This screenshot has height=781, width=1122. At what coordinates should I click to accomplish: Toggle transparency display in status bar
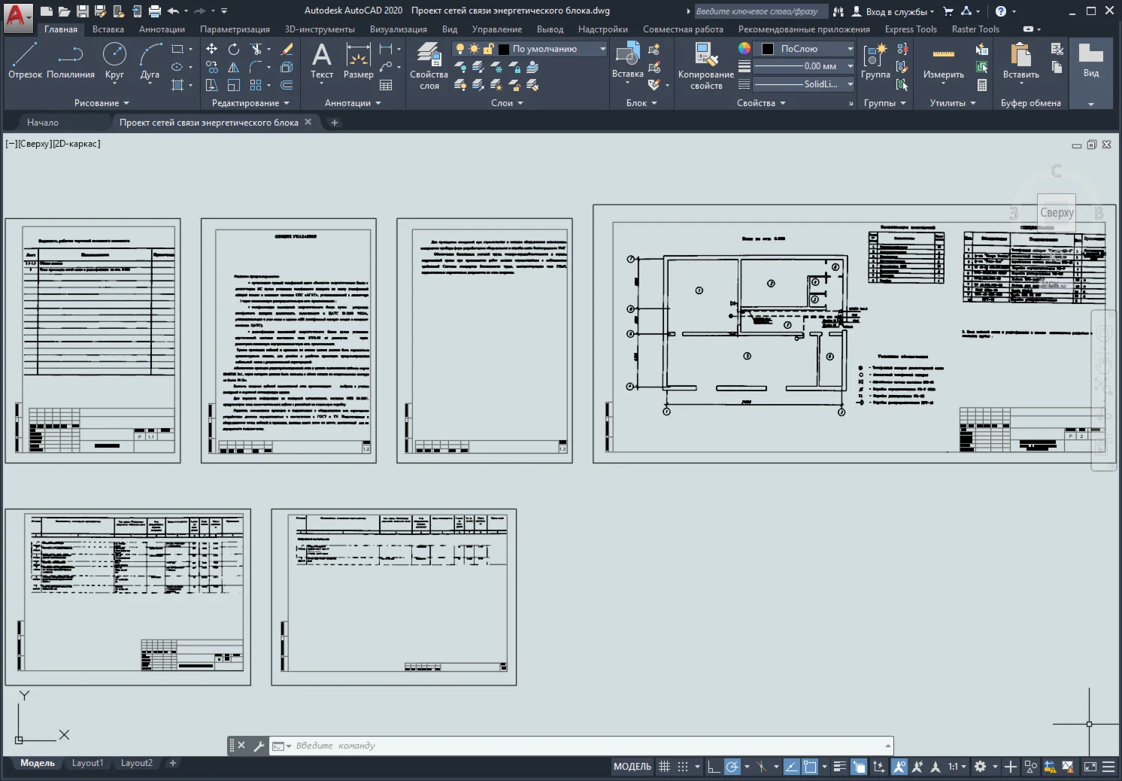pyautogui.click(x=859, y=767)
